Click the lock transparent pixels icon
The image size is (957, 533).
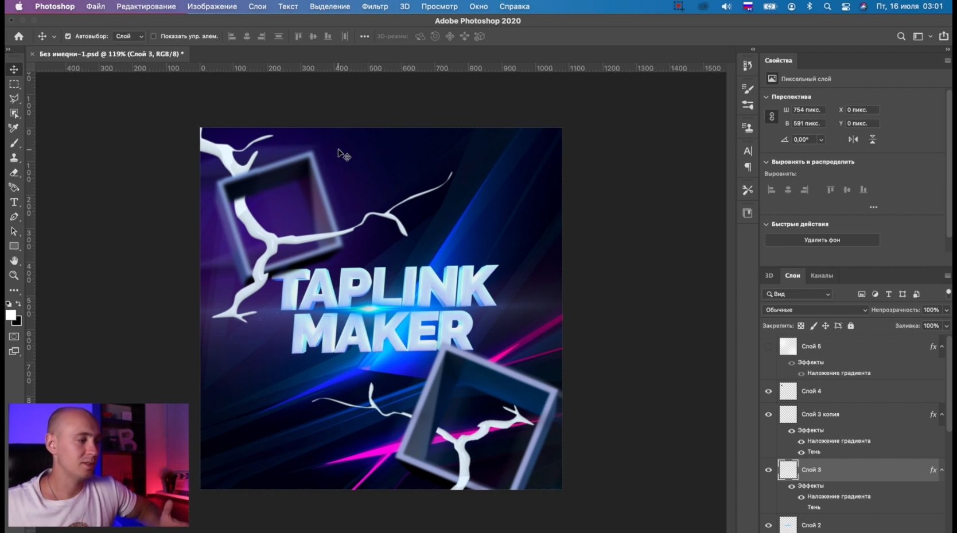pyautogui.click(x=801, y=326)
